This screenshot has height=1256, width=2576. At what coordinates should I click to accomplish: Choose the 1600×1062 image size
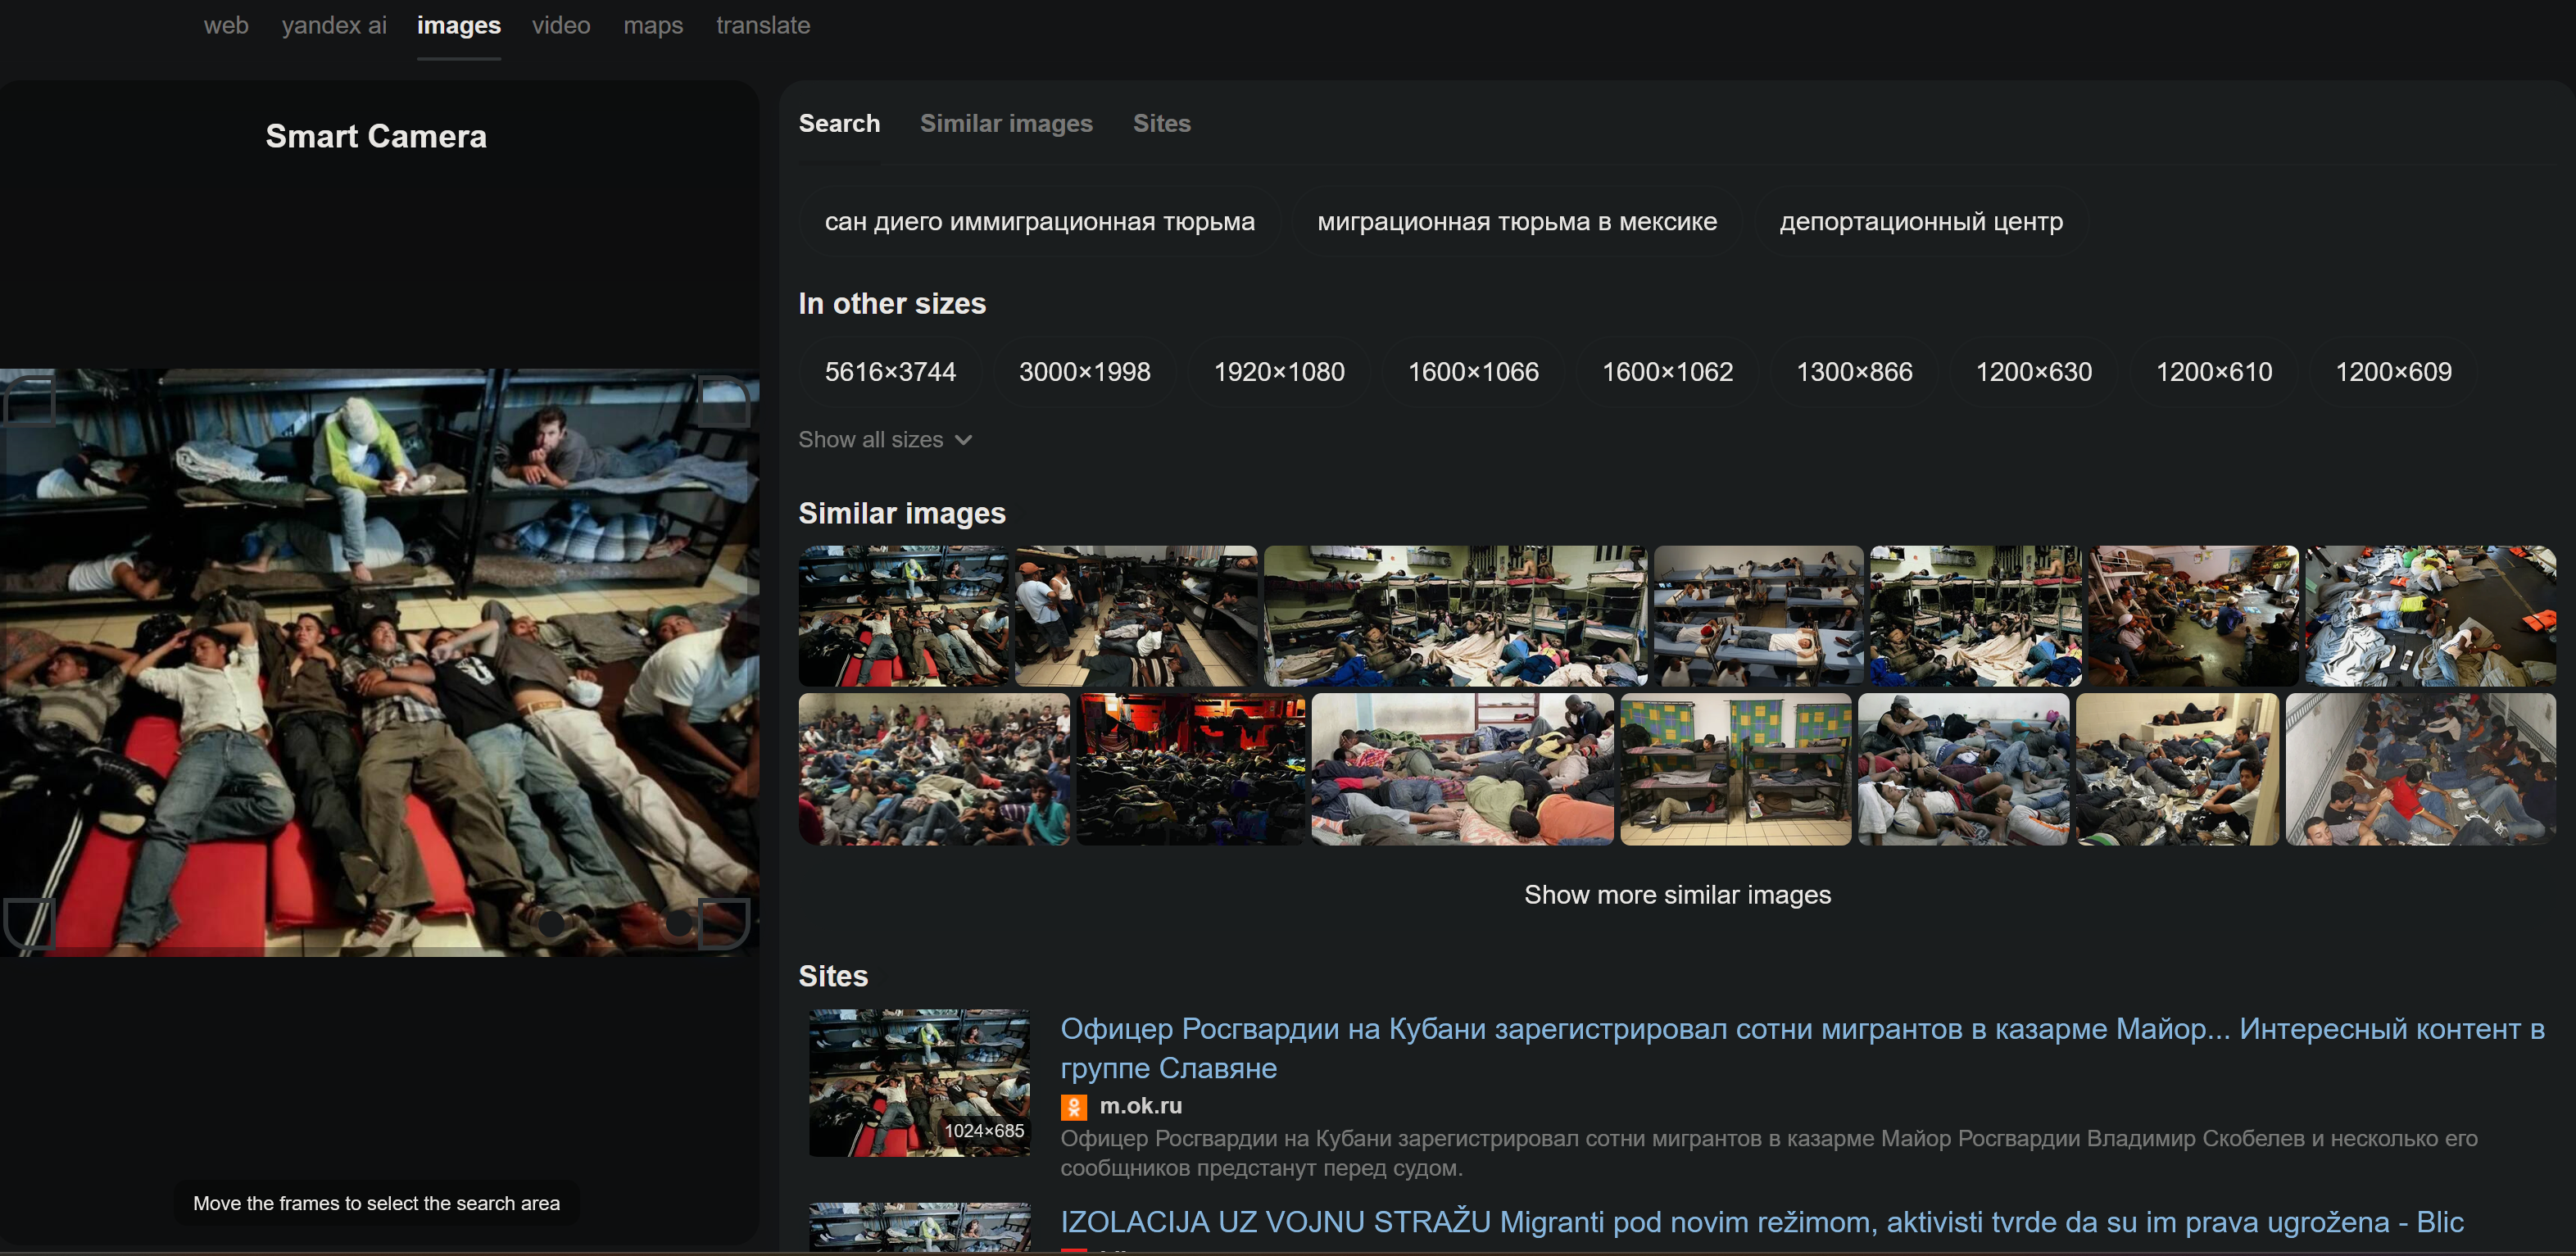tap(1667, 372)
